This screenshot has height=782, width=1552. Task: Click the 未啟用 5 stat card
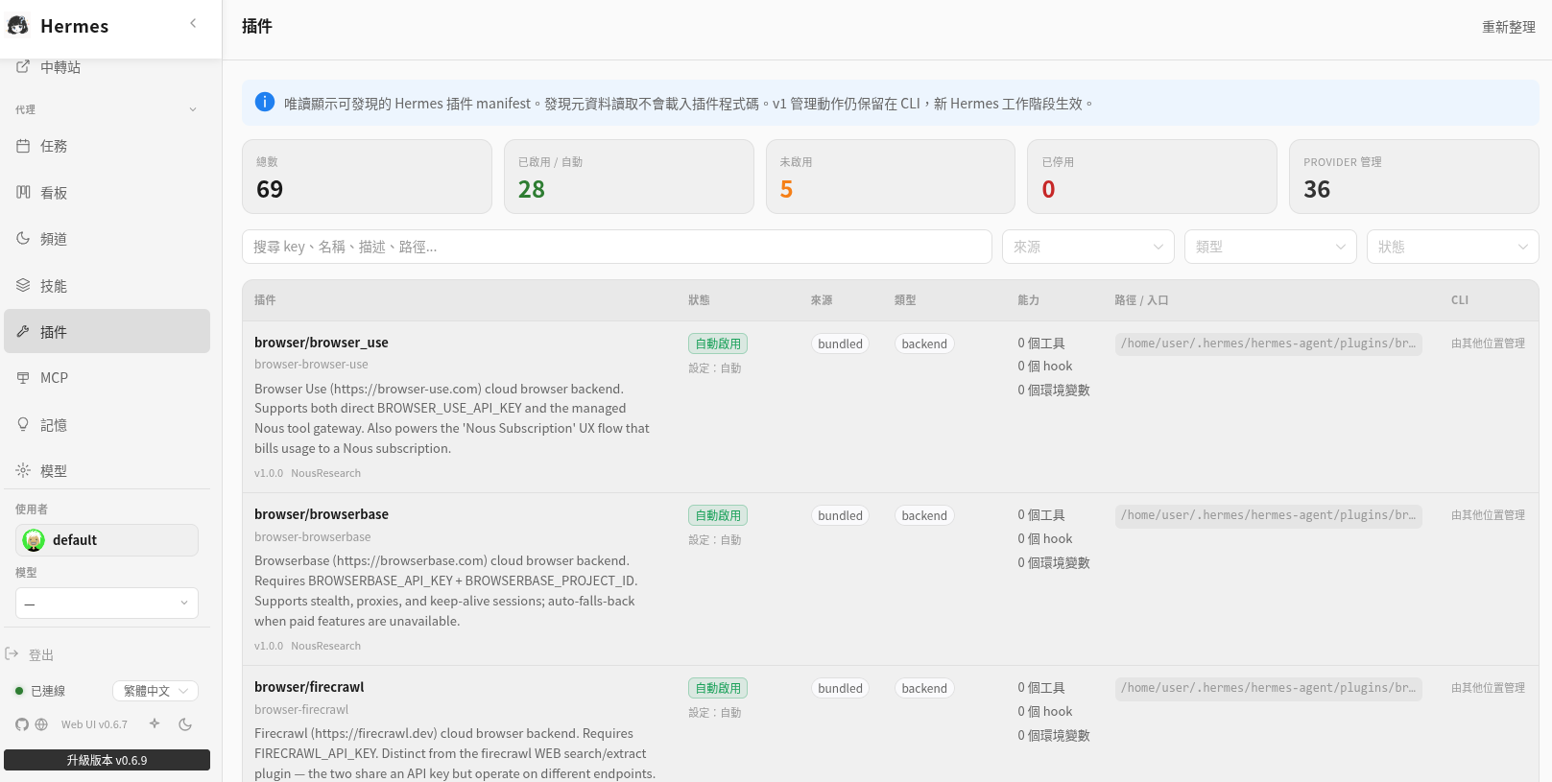[x=891, y=177]
